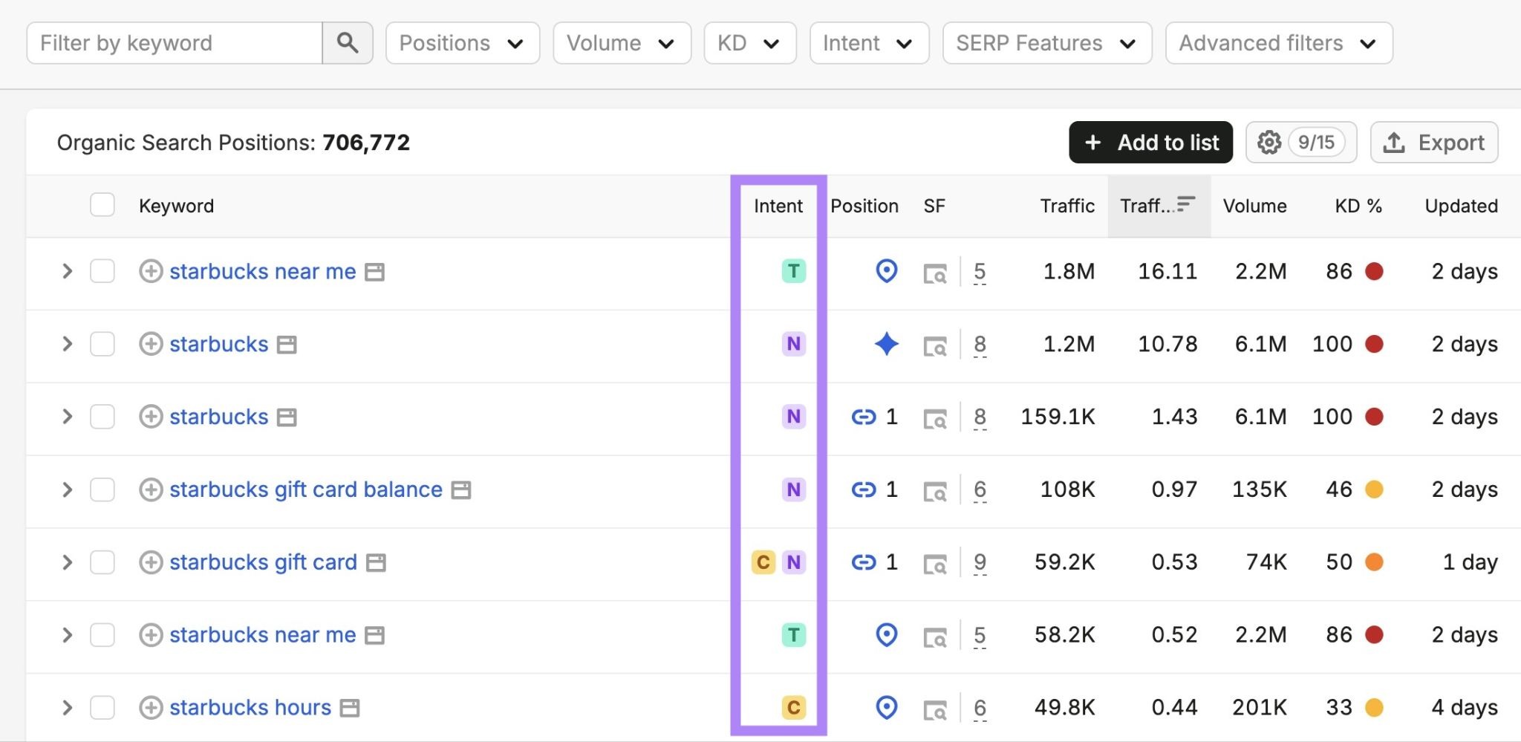Viewport: 1521px width, 742px height.
Task: View SERP source icon in SF column for 'starbucks gift card'
Action: click(x=935, y=564)
